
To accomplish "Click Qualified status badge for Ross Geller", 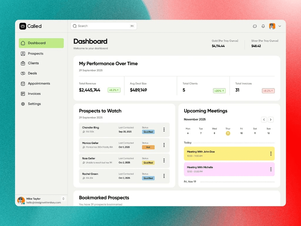I will tap(148, 163).
